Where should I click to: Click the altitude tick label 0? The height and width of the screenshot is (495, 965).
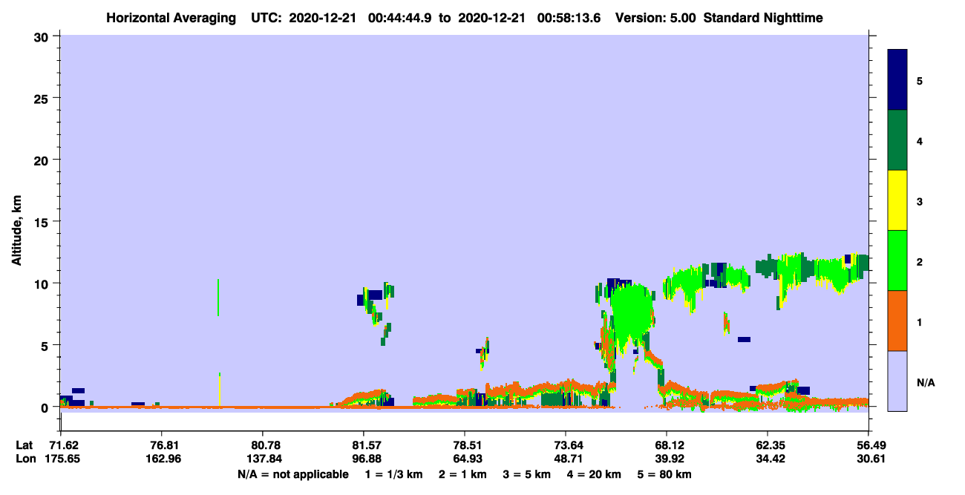[46, 407]
